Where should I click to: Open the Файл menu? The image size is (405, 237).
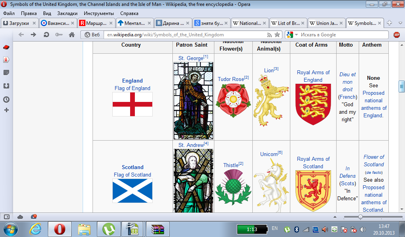(9, 13)
